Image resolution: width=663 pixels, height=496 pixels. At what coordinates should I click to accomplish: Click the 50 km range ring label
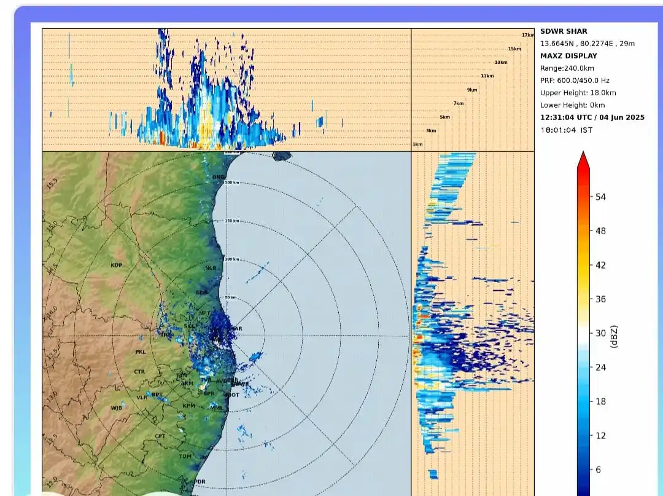coord(231,297)
